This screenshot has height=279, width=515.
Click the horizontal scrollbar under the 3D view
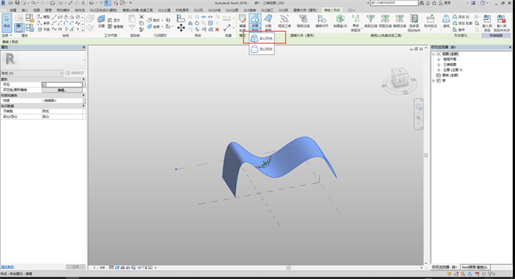288,267
